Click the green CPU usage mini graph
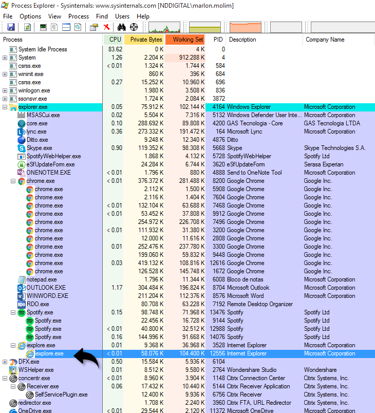375x413 pixels. [164, 27]
